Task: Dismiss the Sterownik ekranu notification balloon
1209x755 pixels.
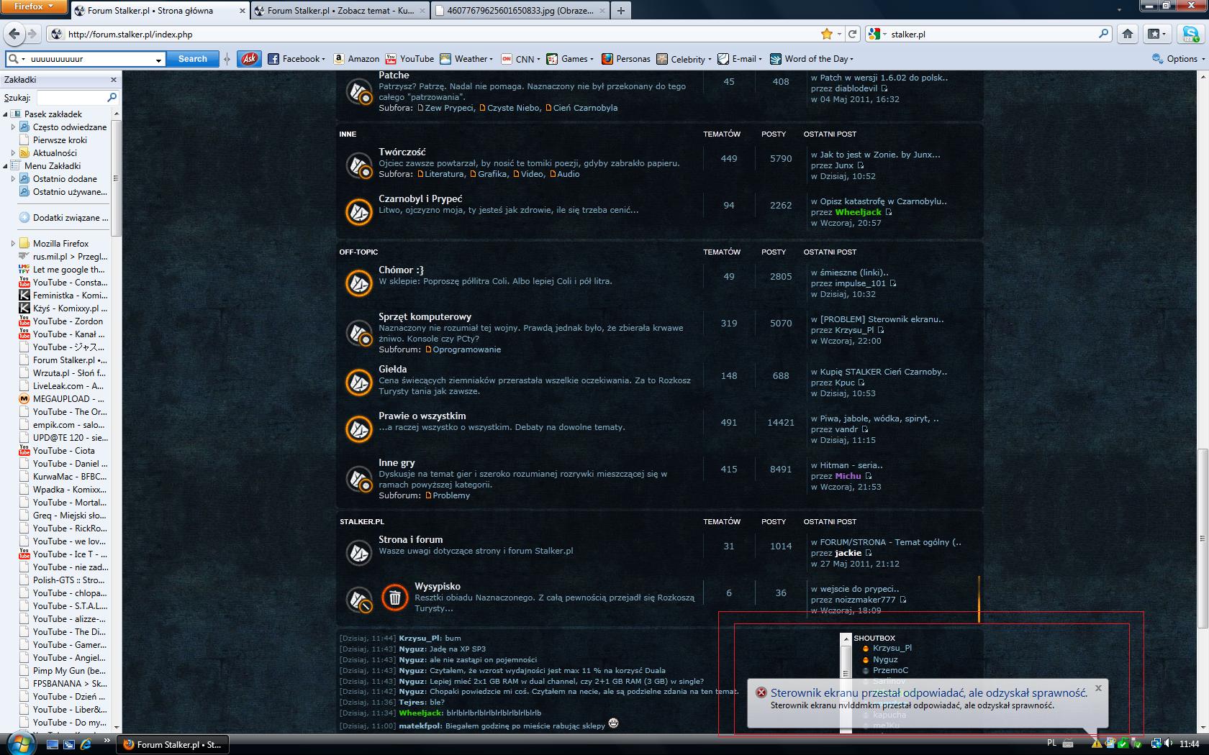Action: pos(1098,688)
